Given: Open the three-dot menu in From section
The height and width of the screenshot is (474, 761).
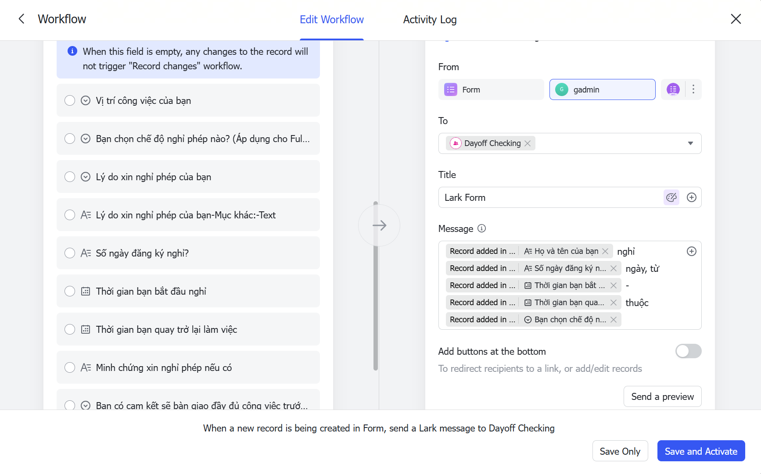Looking at the screenshot, I should pyautogui.click(x=693, y=89).
